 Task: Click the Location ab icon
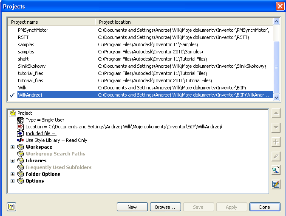point(20,127)
